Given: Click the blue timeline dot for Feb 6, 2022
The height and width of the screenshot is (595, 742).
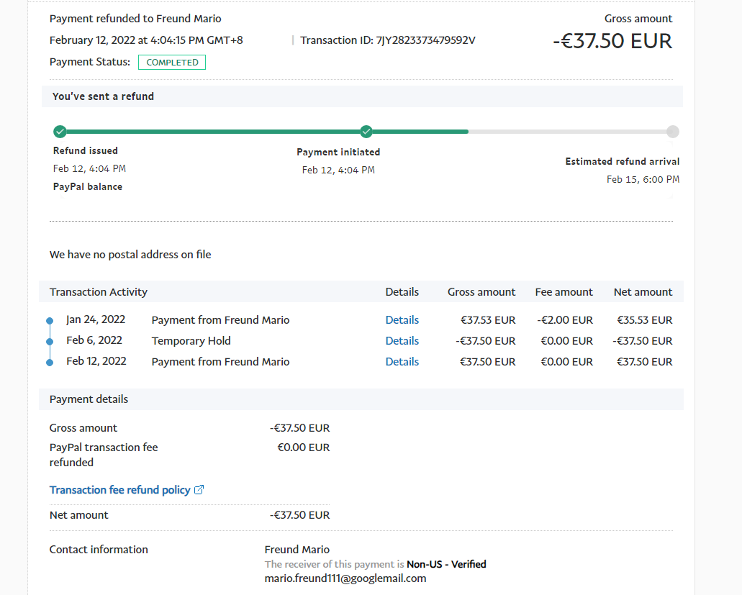Looking at the screenshot, I should pyautogui.click(x=50, y=342).
